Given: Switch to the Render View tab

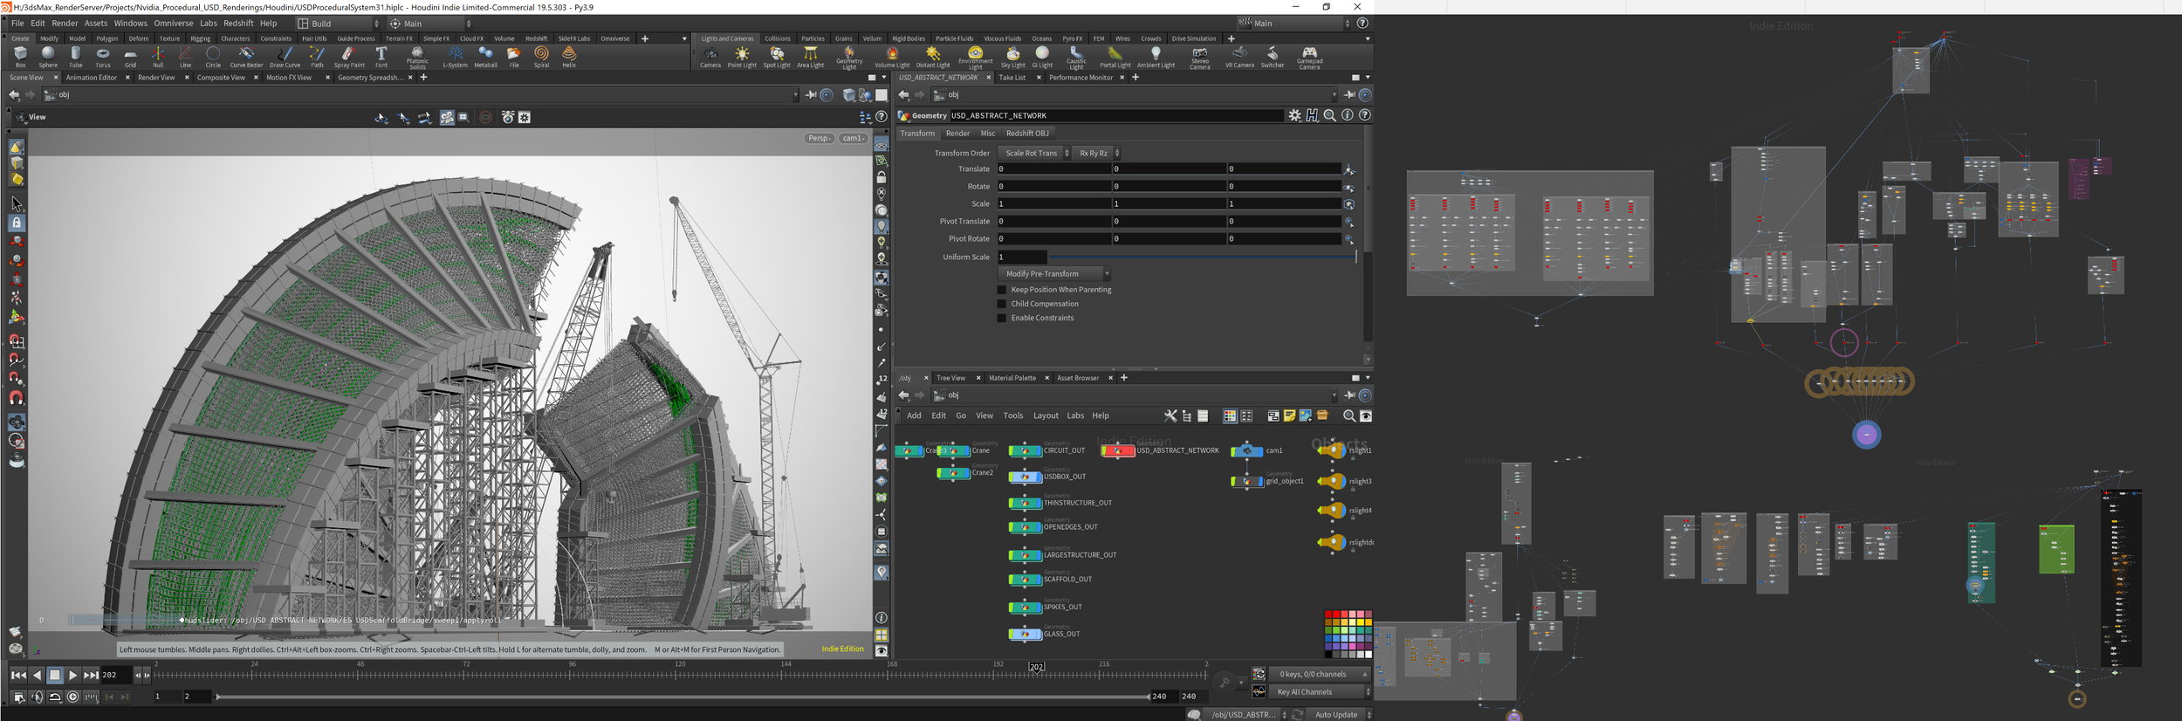Looking at the screenshot, I should [x=156, y=78].
